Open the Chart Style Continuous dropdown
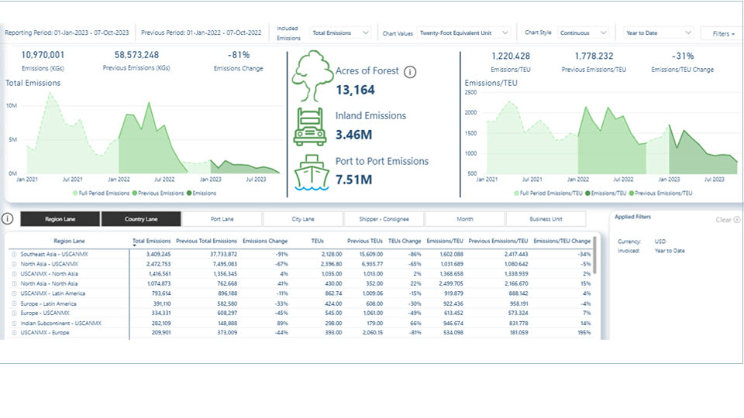Image resolution: width=744 pixels, height=418 pixels. click(583, 33)
